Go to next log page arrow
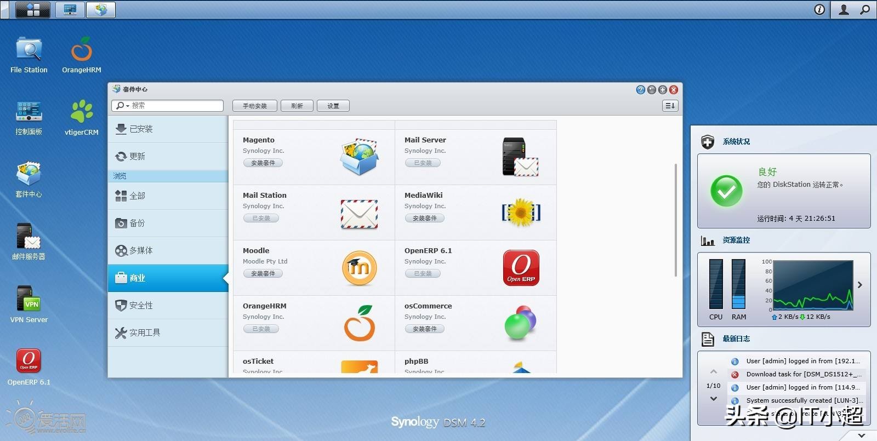The width and height of the screenshot is (877, 441). tap(713, 399)
